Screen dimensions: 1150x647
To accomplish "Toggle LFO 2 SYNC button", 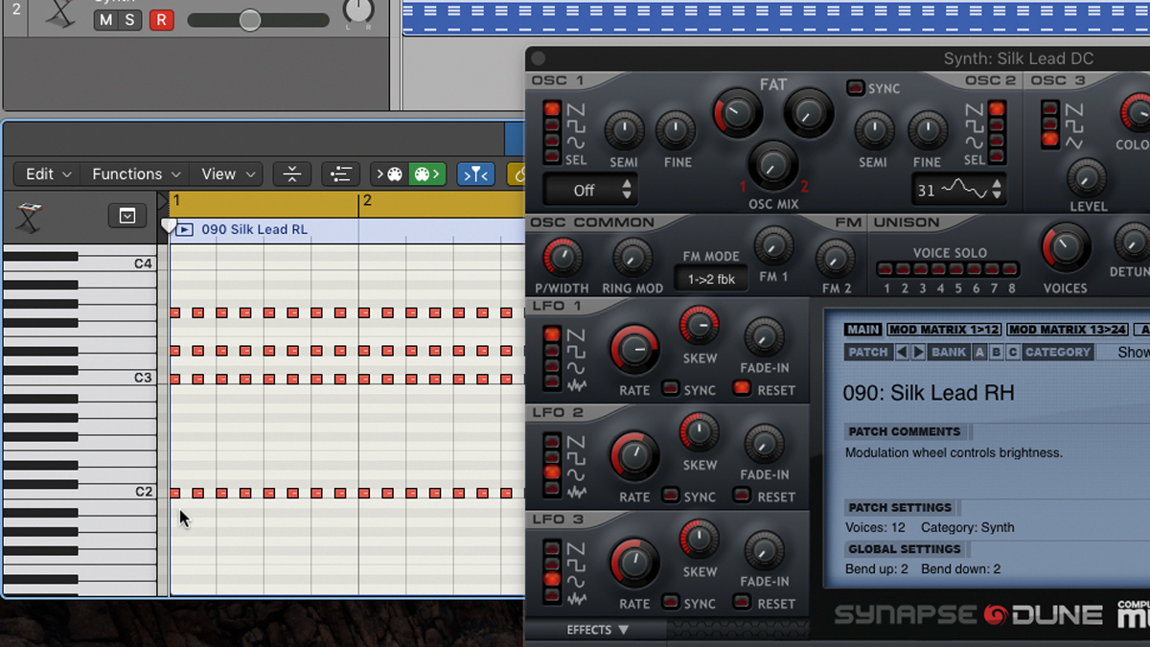I will point(671,496).
